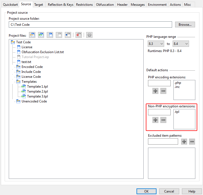This screenshot has width=203, height=195.
Task: Click the green key encrypt toolbar icon
Action: click(x=41, y=35)
